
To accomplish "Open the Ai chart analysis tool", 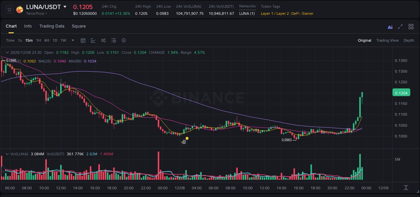I will [390, 26].
